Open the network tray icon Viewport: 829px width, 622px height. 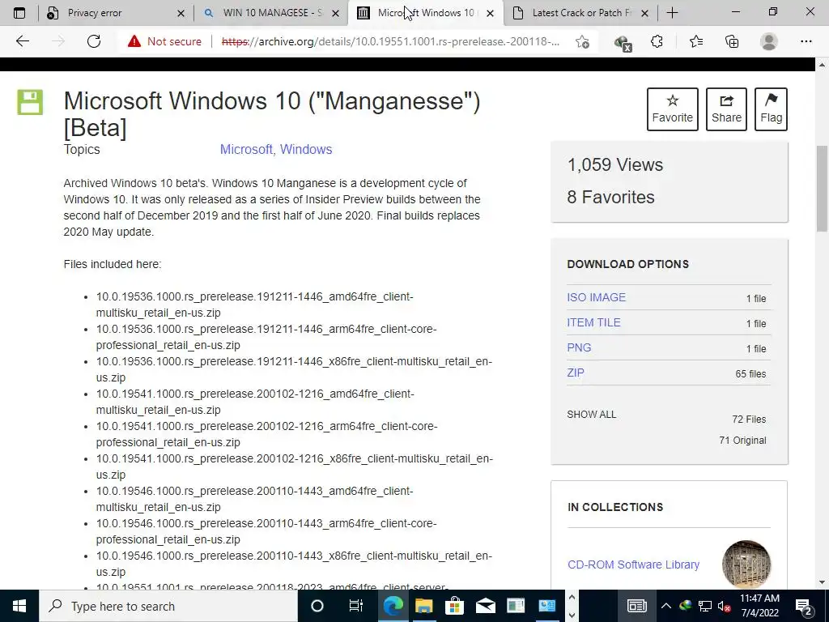coord(705,606)
